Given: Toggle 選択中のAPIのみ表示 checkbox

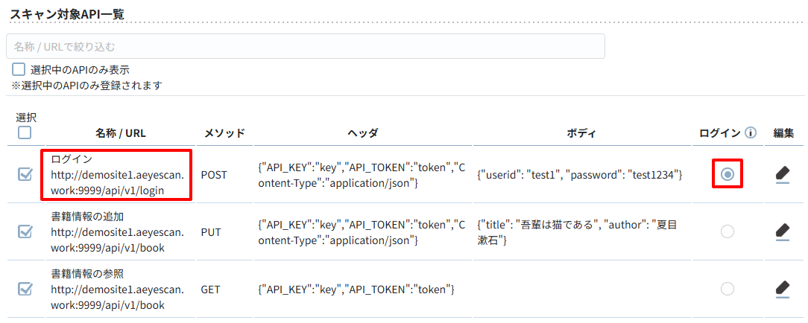Looking at the screenshot, I should coord(19,69).
